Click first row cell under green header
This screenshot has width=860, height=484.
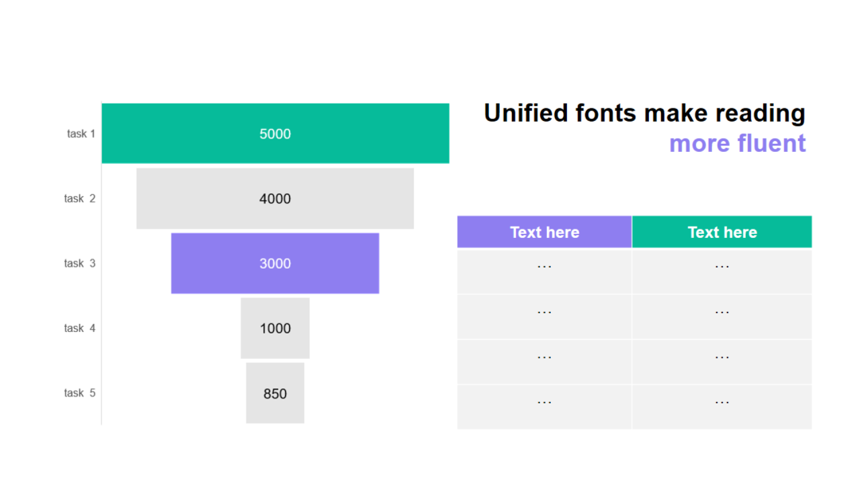pyautogui.click(x=722, y=271)
